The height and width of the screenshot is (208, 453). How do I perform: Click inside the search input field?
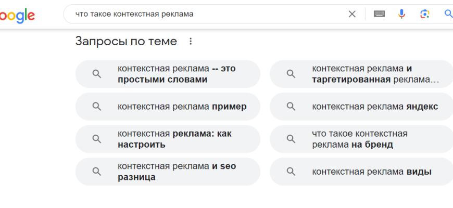(x=208, y=14)
